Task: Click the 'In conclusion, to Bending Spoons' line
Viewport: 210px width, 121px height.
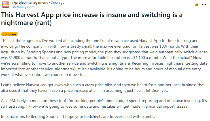Action: 30,116
